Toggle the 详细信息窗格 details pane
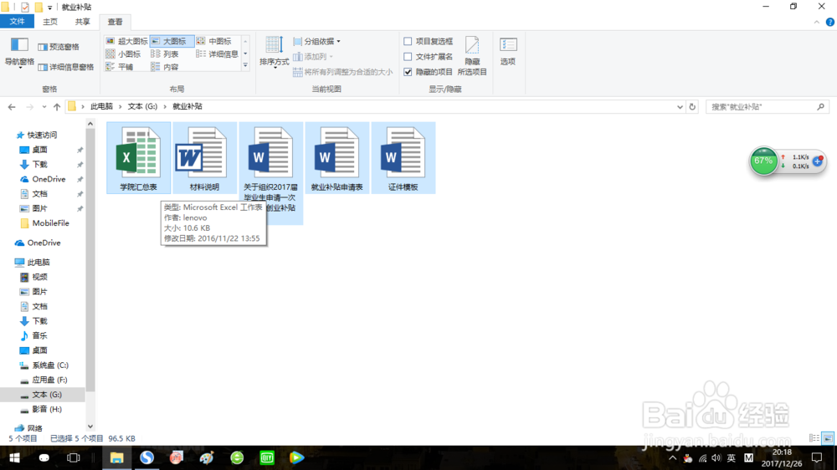The height and width of the screenshot is (470, 837). click(65, 67)
